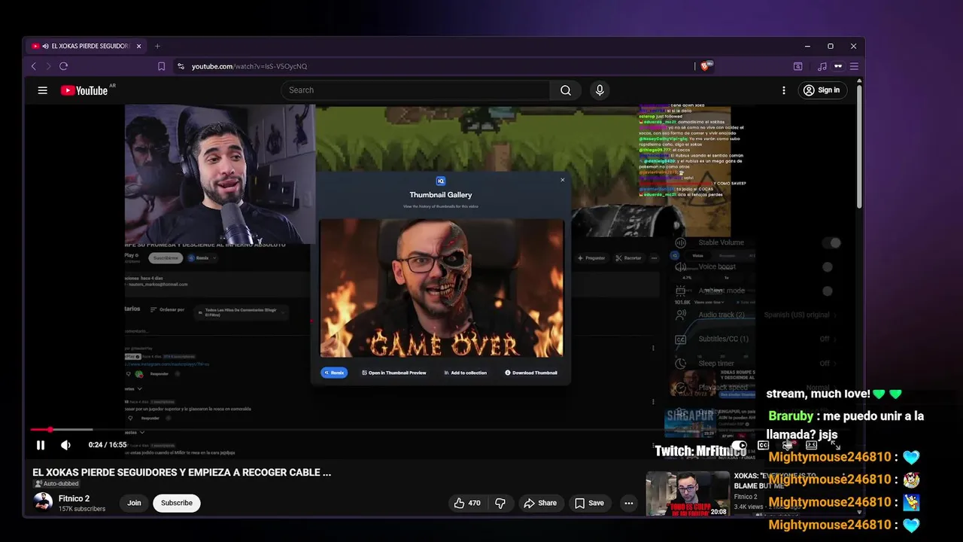963x542 pixels.
Task: Expand the Audio track (2) option
Action: (756, 315)
